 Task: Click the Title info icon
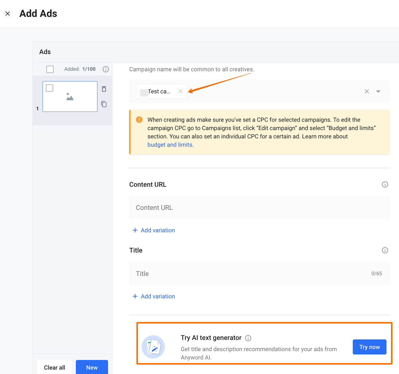(385, 250)
